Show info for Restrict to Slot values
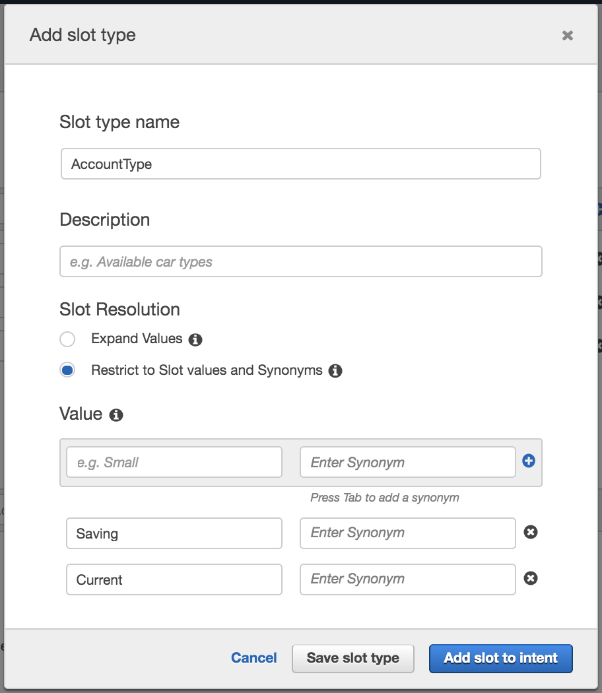The width and height of the screenshot is (602, 693). tap(335, 370)
